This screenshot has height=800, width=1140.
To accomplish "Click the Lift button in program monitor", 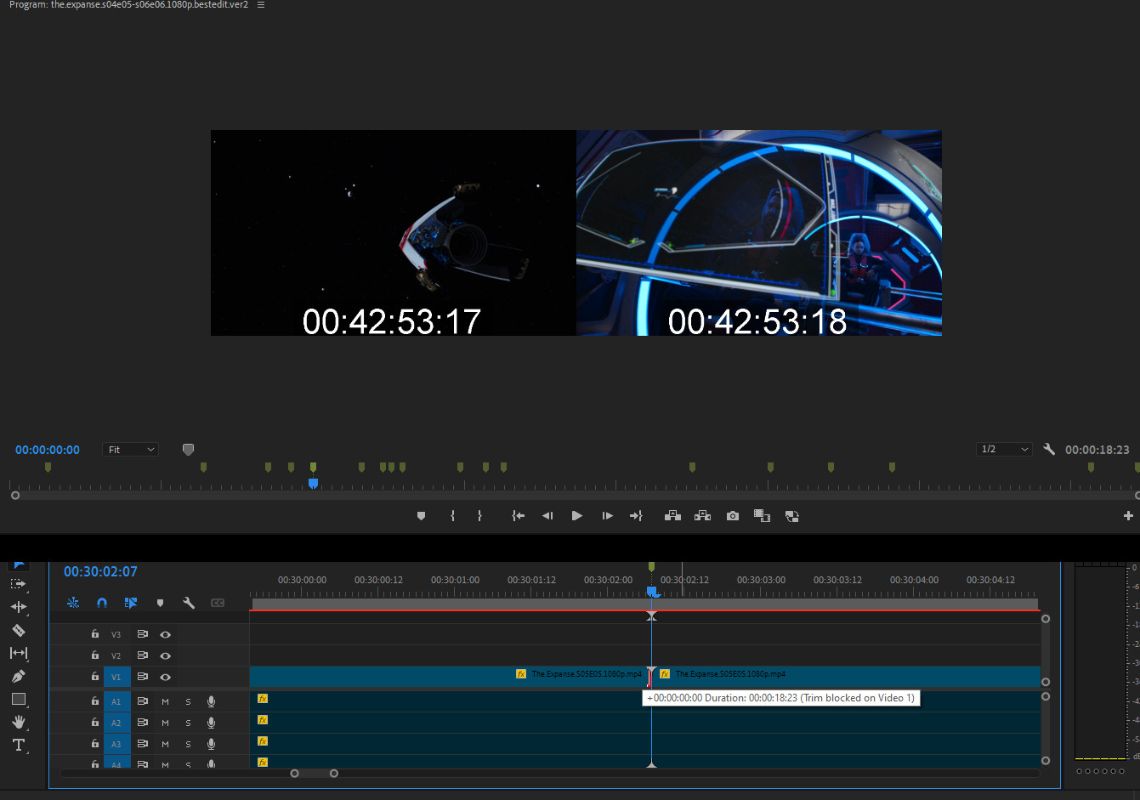I will [x=672, y=516].
